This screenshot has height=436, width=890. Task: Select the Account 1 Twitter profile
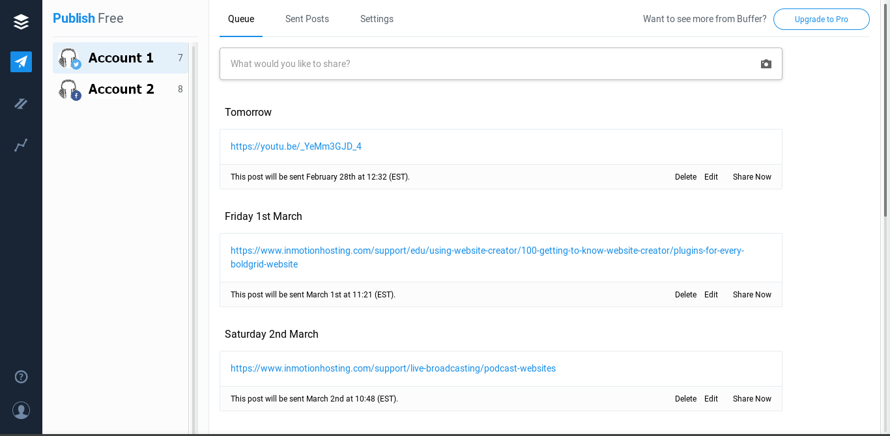(121, 58)
